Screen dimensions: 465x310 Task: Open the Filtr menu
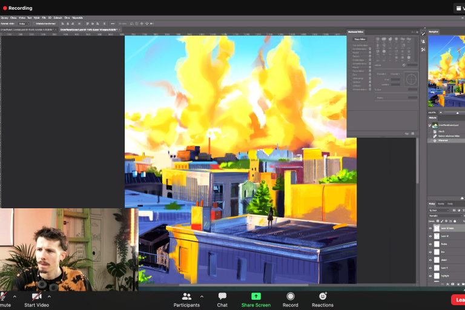point(44,18)
